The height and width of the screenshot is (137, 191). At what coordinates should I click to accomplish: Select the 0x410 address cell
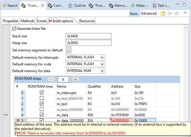pyautogui.click(x=121, y=104)
